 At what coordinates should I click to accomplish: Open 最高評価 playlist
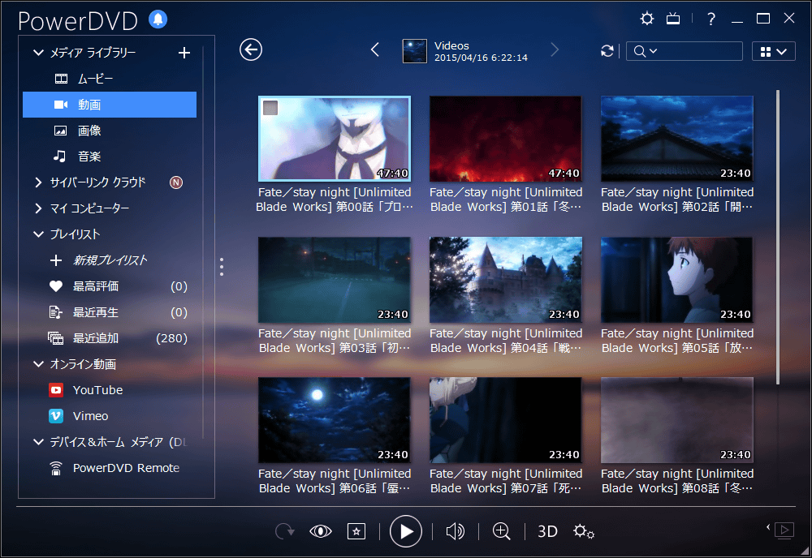coord(110,286)
